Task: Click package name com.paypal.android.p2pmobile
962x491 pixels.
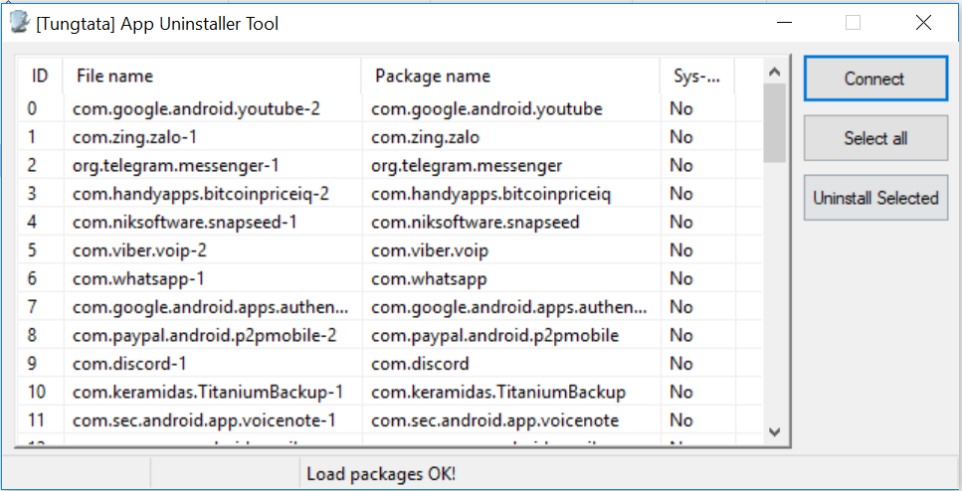Action: click(x=495, y=335)
